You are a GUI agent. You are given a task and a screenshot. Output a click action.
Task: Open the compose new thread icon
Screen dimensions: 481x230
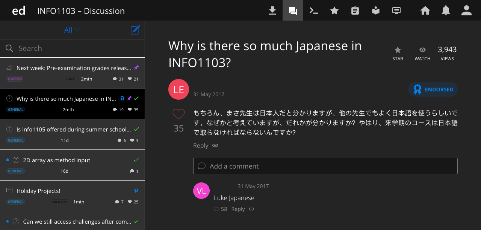135,30
